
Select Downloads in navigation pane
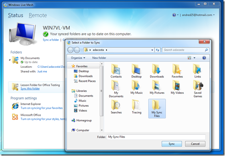point(83,76)
